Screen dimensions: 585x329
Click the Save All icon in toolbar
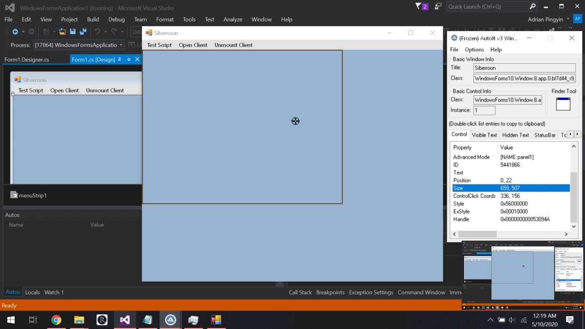click(x=83, y=32)
